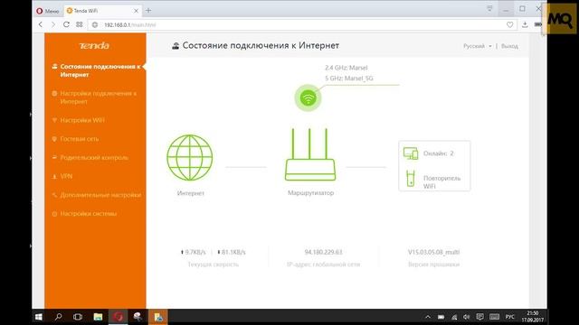The image size is (579, 325).
Task: Click the router Маршрутизатор icon
Action: [310, 154]
